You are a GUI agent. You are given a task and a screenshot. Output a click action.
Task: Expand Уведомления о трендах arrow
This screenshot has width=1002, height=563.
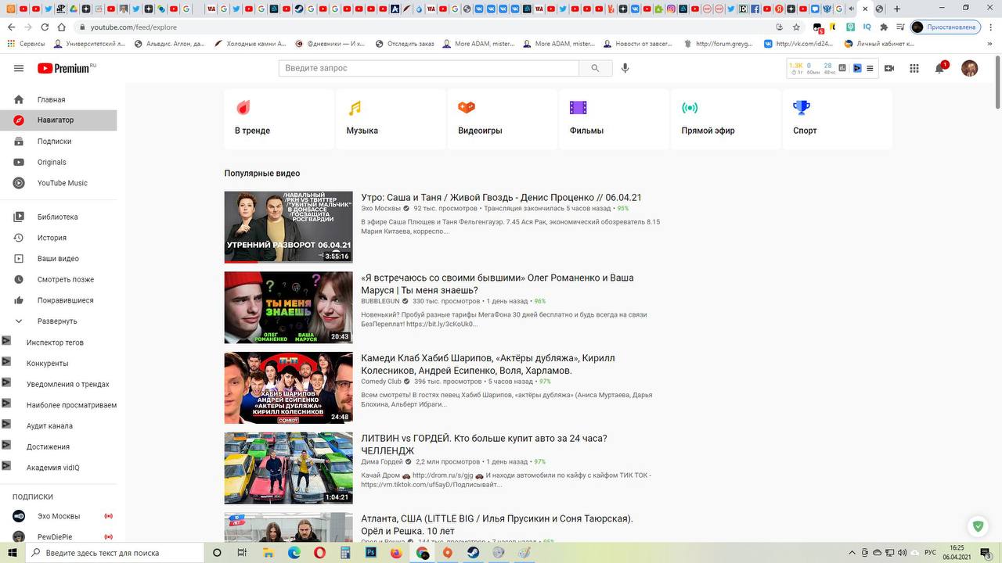[5, 383]
